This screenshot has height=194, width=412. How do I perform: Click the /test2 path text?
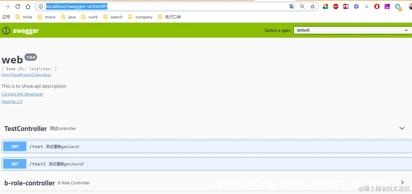38,164
